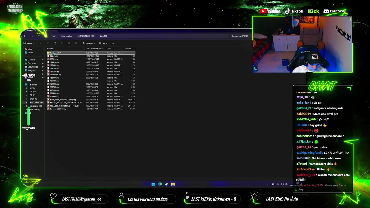Click the Copy icon in Explorer toolbar
370x208 pixels.
coord(47,43)
